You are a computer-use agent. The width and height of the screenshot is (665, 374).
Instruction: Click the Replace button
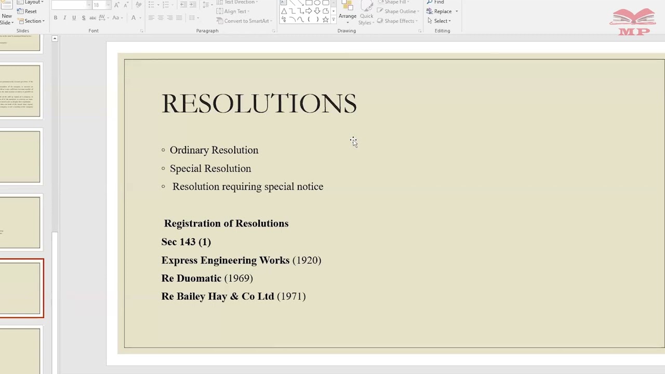439,11
